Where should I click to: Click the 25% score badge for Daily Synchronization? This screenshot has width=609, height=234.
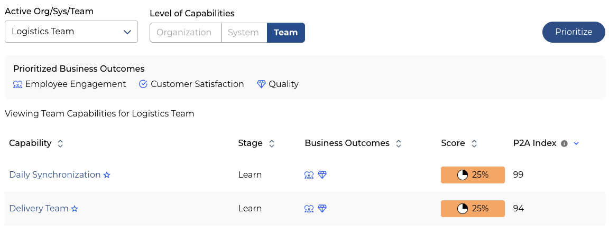pos(473,175)
